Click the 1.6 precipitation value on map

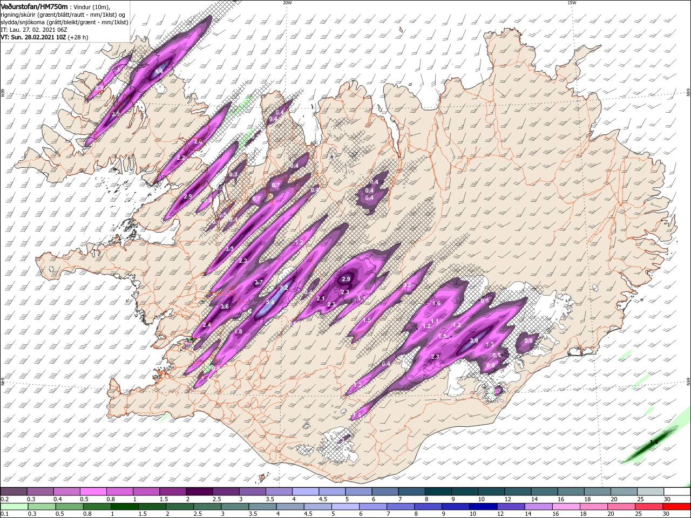[x=437, y=304]
